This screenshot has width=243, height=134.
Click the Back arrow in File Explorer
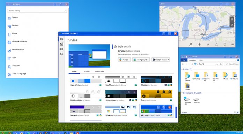tap(183, 64)
